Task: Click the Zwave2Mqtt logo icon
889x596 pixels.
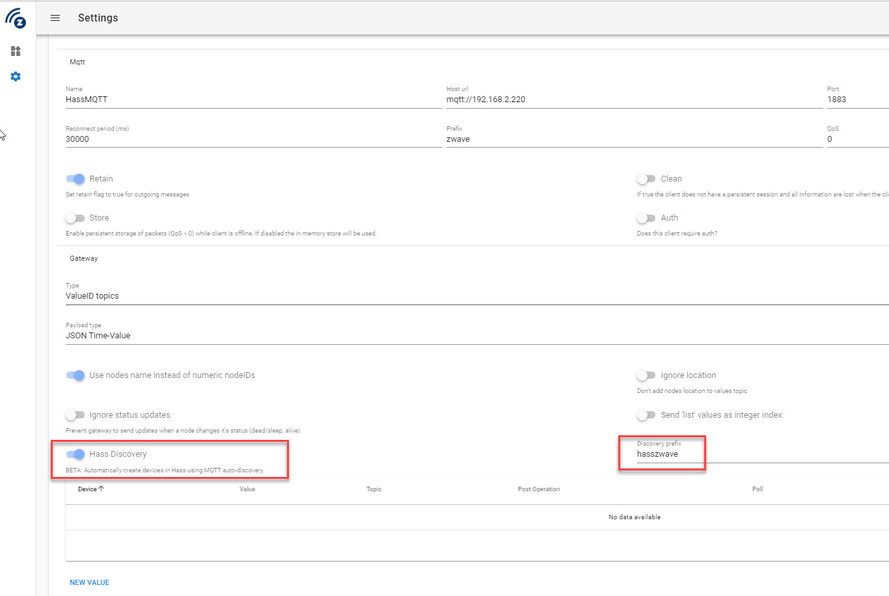Action: pos(14,18)
